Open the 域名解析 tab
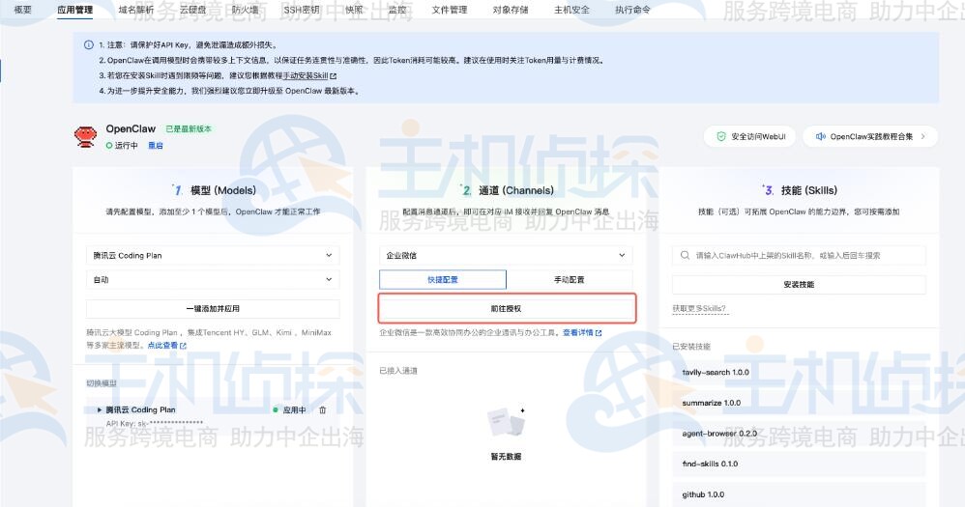 coord(136,10)
